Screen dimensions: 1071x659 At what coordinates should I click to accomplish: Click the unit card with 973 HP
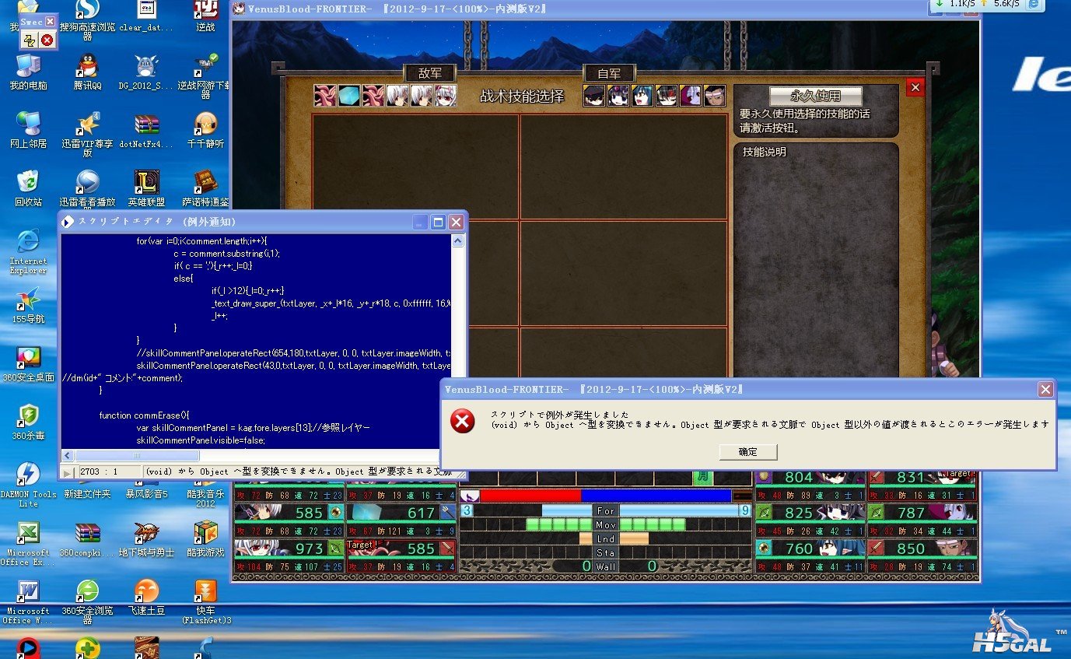coord(289,549)
